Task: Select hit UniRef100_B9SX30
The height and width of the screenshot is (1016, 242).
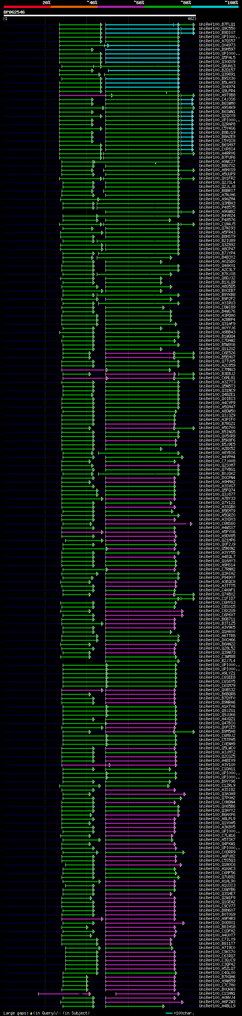Action: coord(217,79)
